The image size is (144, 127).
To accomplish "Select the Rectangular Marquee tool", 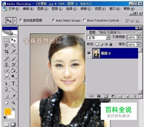I will 6,40.
